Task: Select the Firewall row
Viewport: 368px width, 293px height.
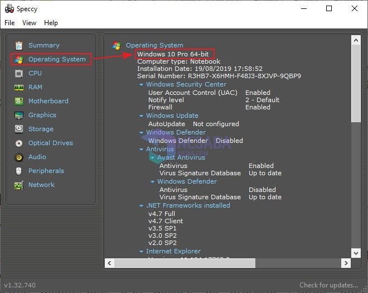Action: (209, 107)
